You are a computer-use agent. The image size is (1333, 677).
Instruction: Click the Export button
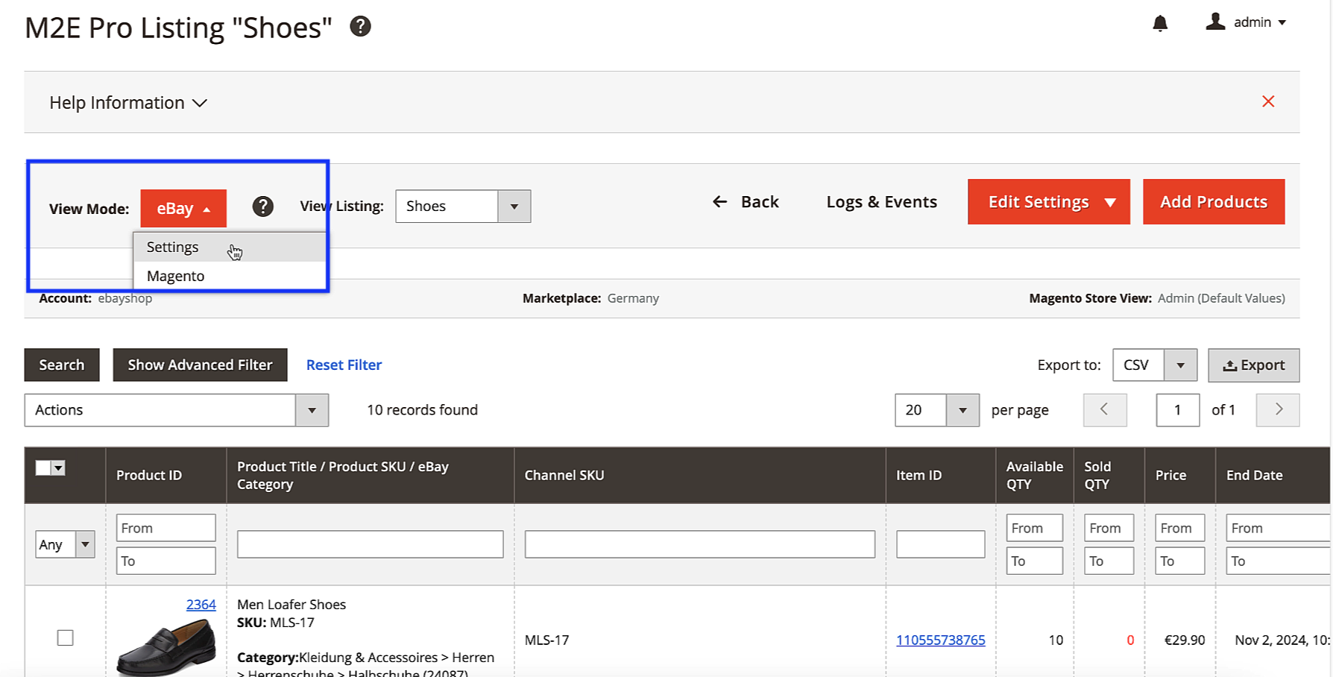point(1254,365)
